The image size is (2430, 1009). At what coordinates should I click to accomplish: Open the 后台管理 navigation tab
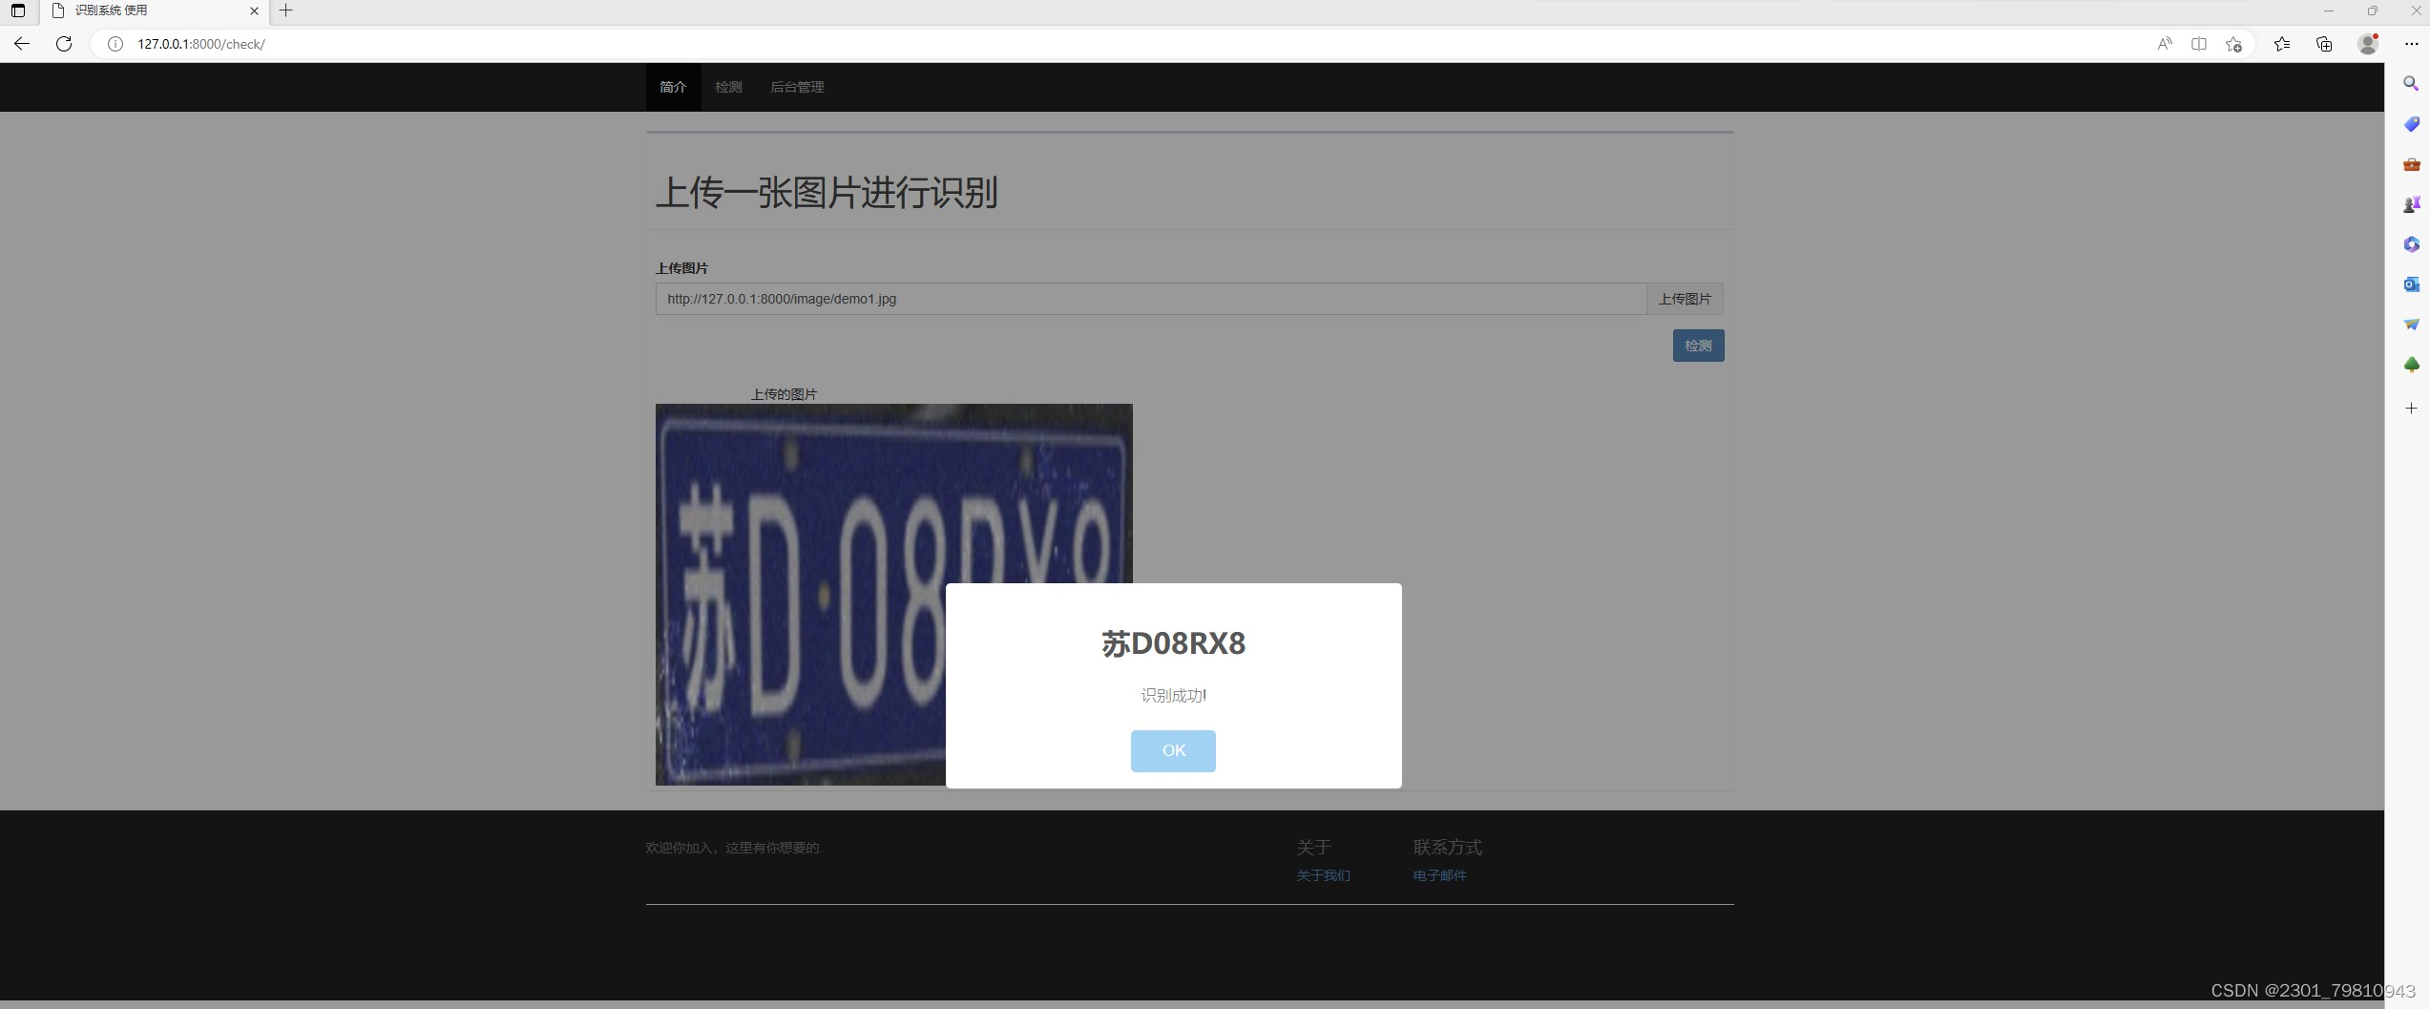click(x=797, y=87)
